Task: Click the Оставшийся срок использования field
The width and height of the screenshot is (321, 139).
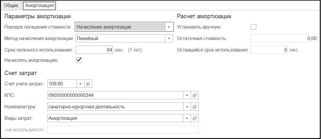Action: (269, 50)
